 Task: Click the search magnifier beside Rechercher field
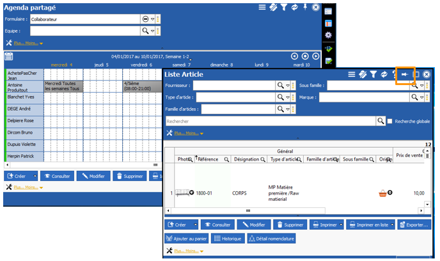[x=381, y=120]
